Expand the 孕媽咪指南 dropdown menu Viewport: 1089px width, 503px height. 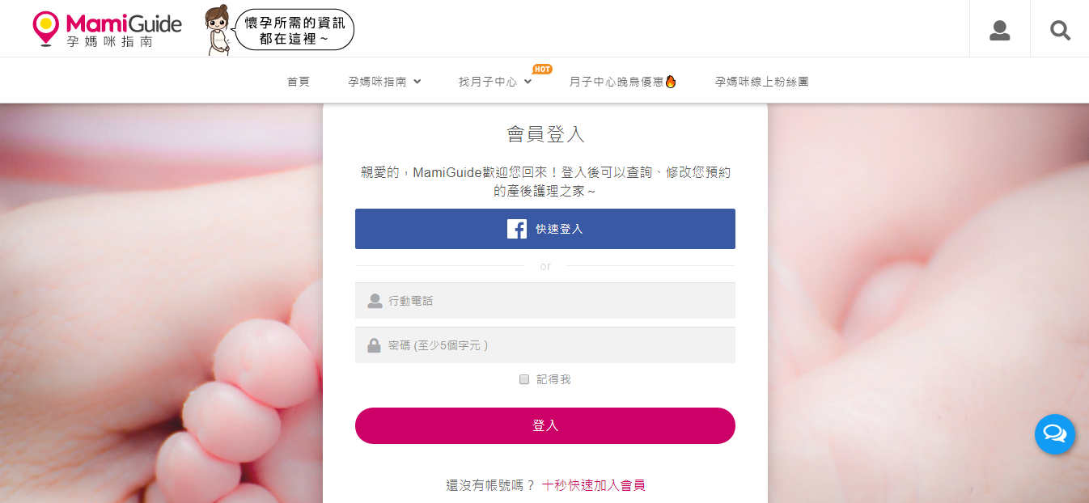pyautogui.click(x=385, y=81)
